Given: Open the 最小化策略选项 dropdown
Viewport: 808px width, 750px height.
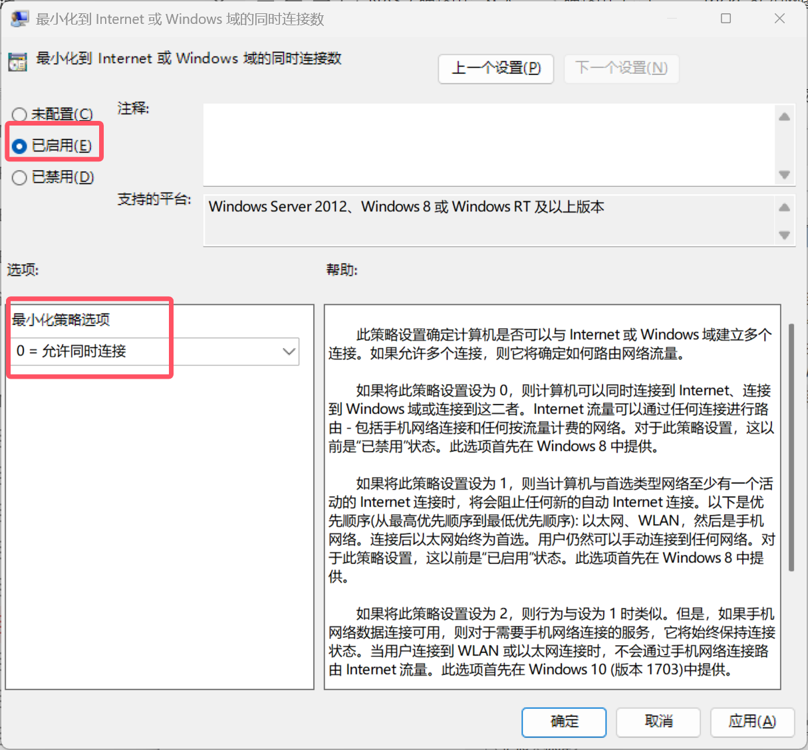Looking at the screenshot, I should pos(154,351).
